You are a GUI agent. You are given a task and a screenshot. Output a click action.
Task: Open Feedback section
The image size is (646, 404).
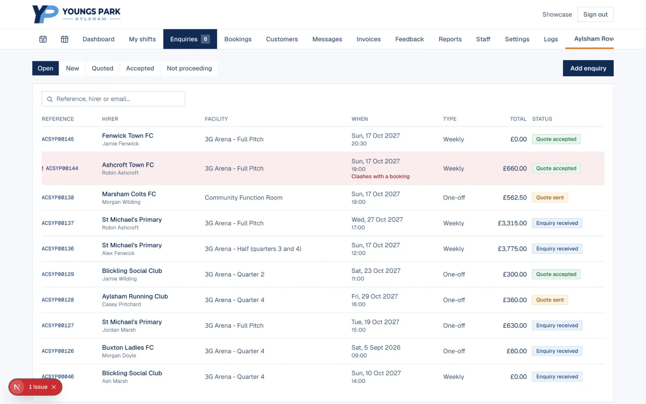(409, 39)
